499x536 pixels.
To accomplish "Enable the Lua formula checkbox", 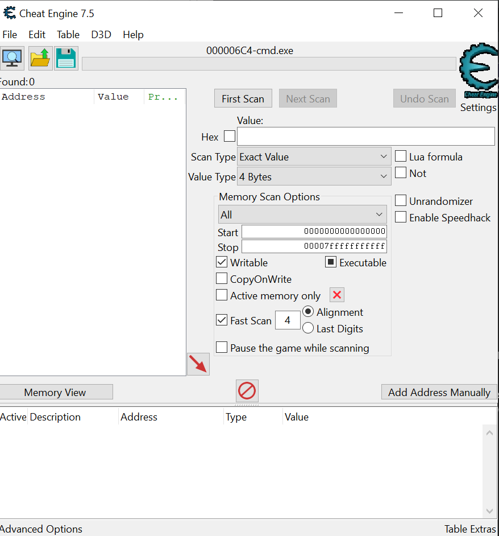I will click(x=401, y=156).
